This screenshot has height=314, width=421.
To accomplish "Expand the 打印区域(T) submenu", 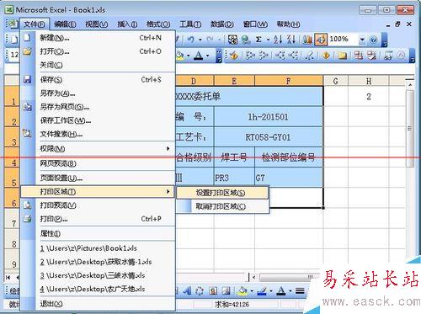I will [98, 192].
